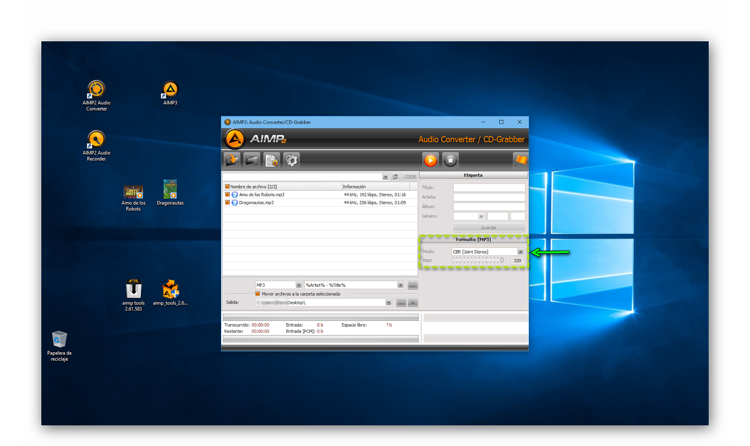Open the MP3 output format dropdown
This screenshot has width=750, height=446.
pos(299,285)
